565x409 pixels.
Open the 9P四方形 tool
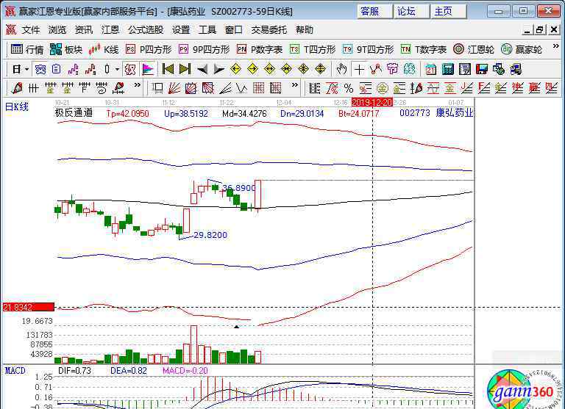pos(204,49)
